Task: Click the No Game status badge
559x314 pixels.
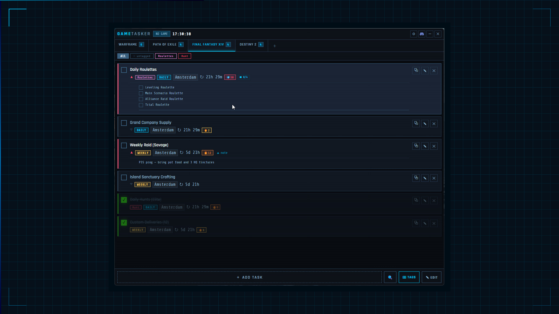Action: pos(162,34)
